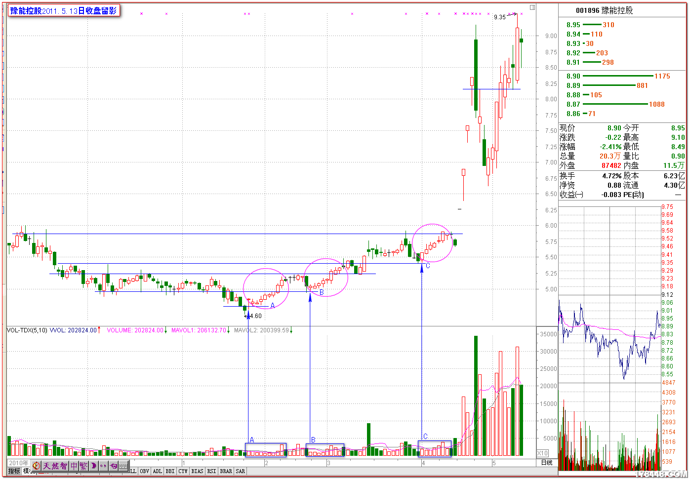Click the 外盘 87482 value

[611, 165]
